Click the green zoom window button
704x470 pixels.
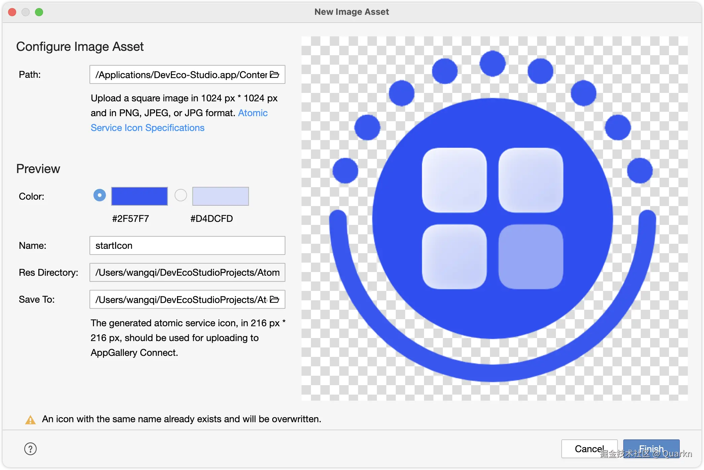(39, 12)
